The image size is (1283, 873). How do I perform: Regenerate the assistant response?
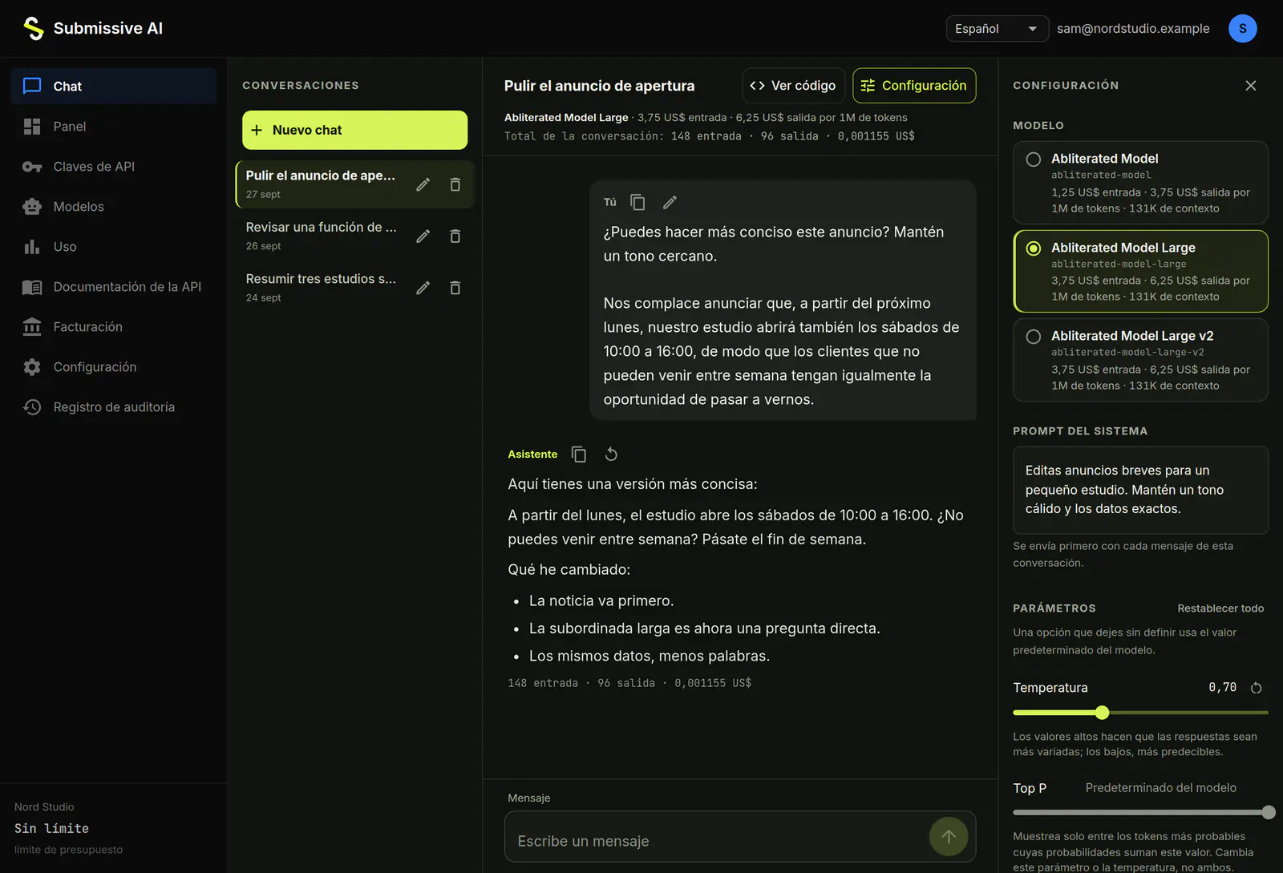point(611,455)
